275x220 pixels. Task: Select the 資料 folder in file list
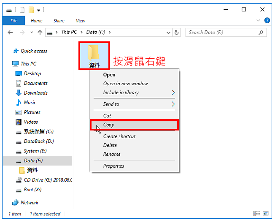coord(94,56)
